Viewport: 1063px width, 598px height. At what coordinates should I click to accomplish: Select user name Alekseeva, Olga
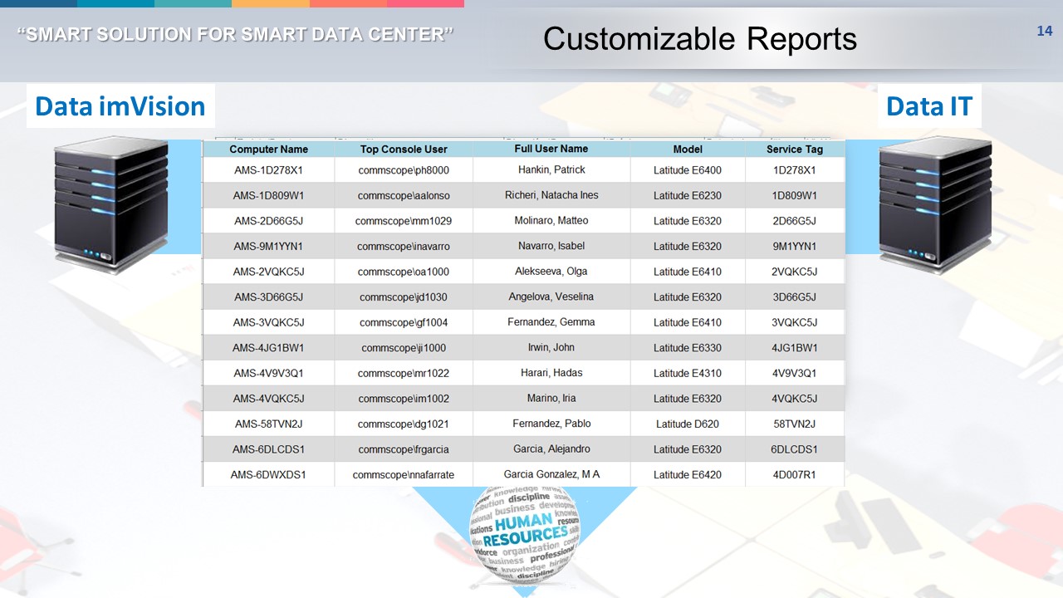[551, 272]
